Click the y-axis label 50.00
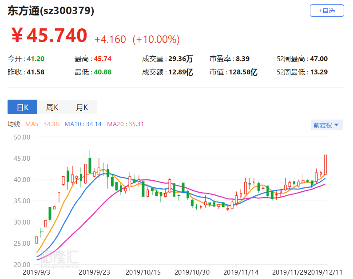The height and width of the screenshot is (279, 353). (22, 137)
